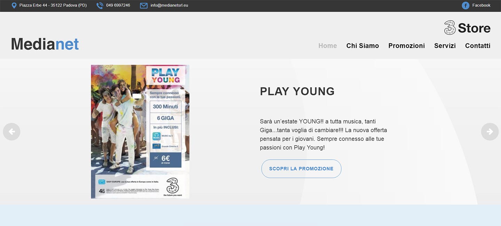Click the Medianet site logo
This screenshot has width=501, height=226.
(x=45, y=44)
